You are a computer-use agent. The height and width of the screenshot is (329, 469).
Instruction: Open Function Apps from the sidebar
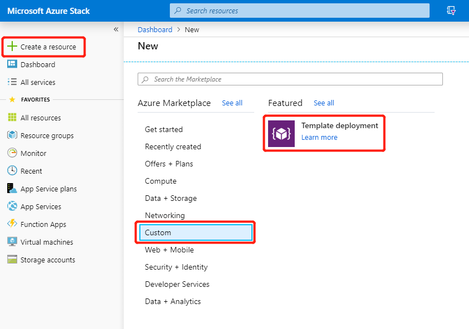pos(43,224)
